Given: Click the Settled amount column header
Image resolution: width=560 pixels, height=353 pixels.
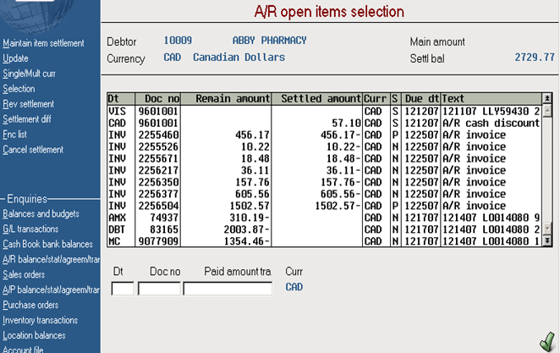Looking at the screenshot, I should (x=317, y=98).
